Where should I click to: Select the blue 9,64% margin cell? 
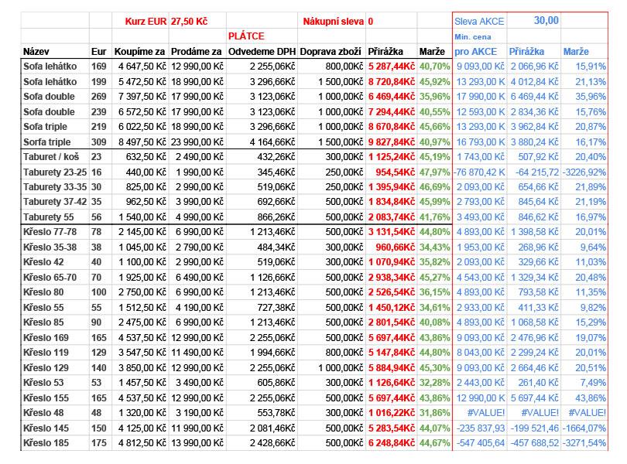[x=593, y=247]
